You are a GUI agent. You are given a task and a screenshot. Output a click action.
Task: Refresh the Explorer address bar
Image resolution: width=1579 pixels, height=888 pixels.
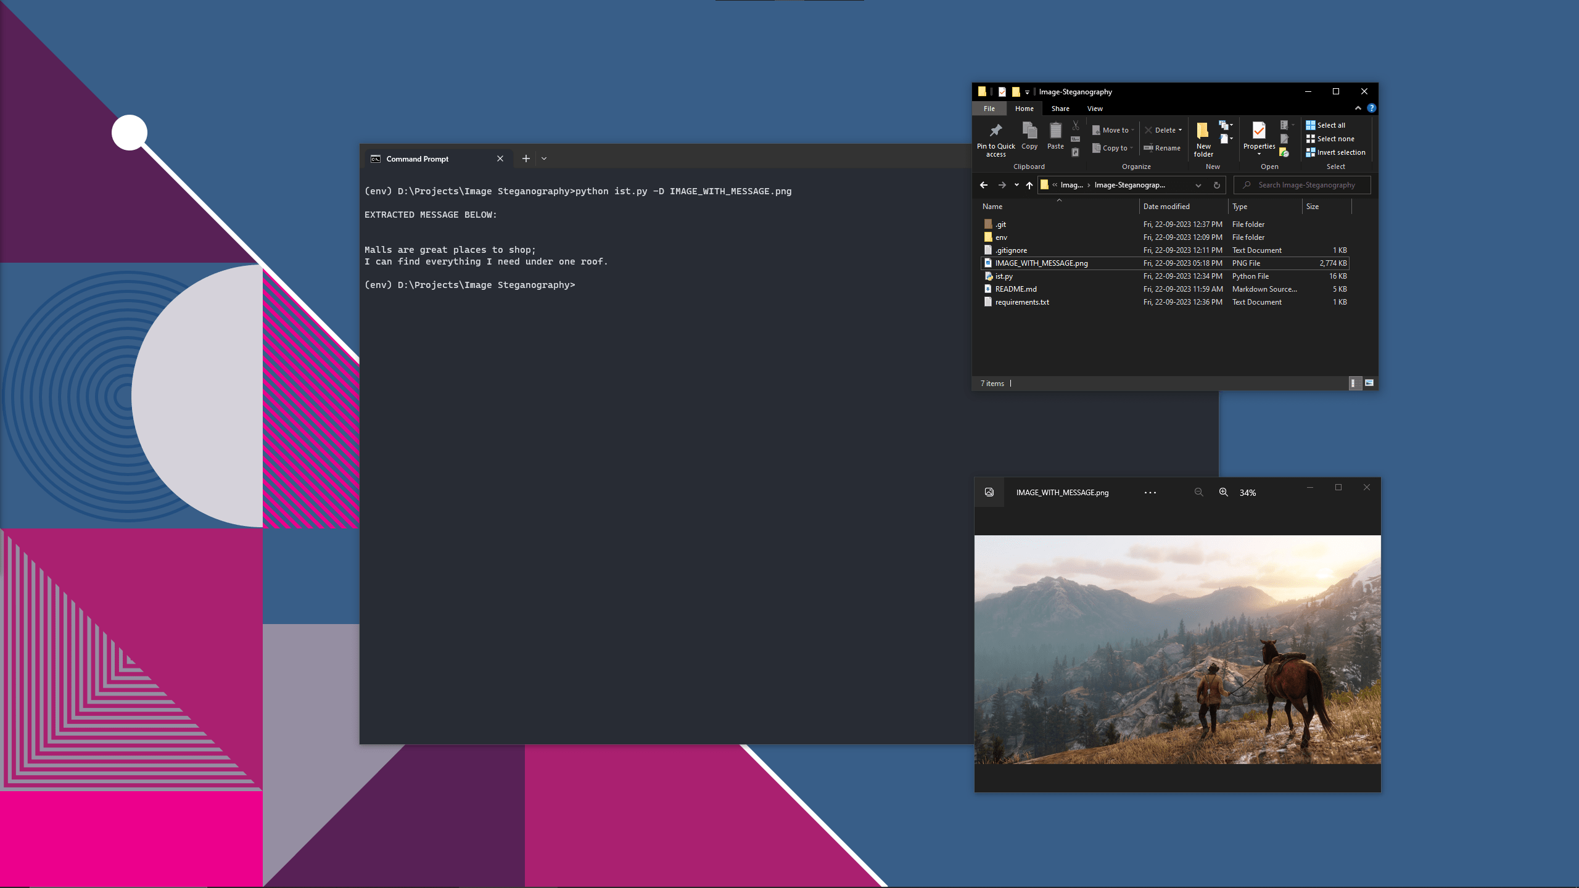point(1217,185)
